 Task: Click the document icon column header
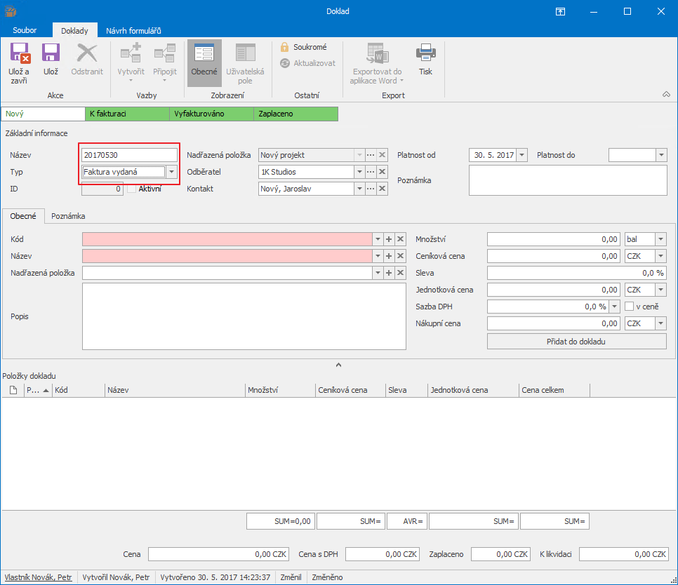pyautogui.click(x=13, y=390)
